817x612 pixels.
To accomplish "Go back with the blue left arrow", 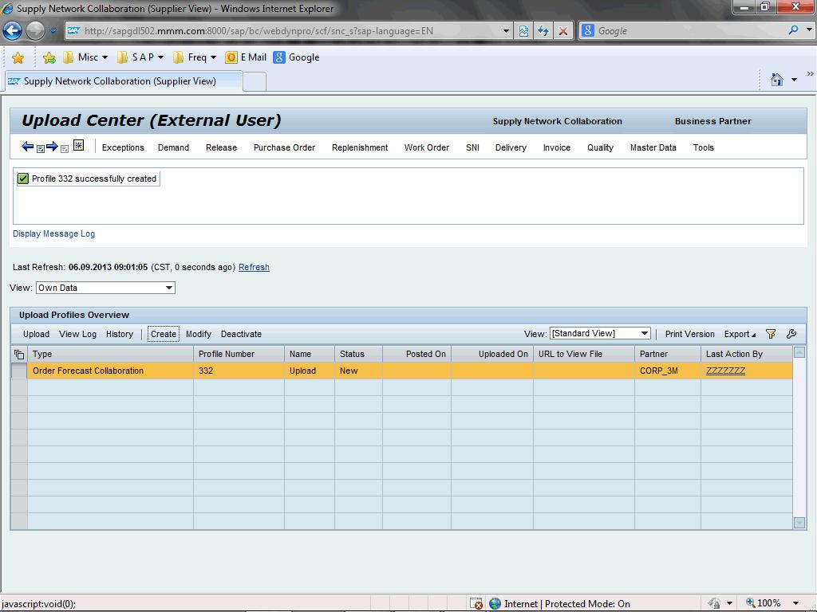I will (x=27, y=147).
